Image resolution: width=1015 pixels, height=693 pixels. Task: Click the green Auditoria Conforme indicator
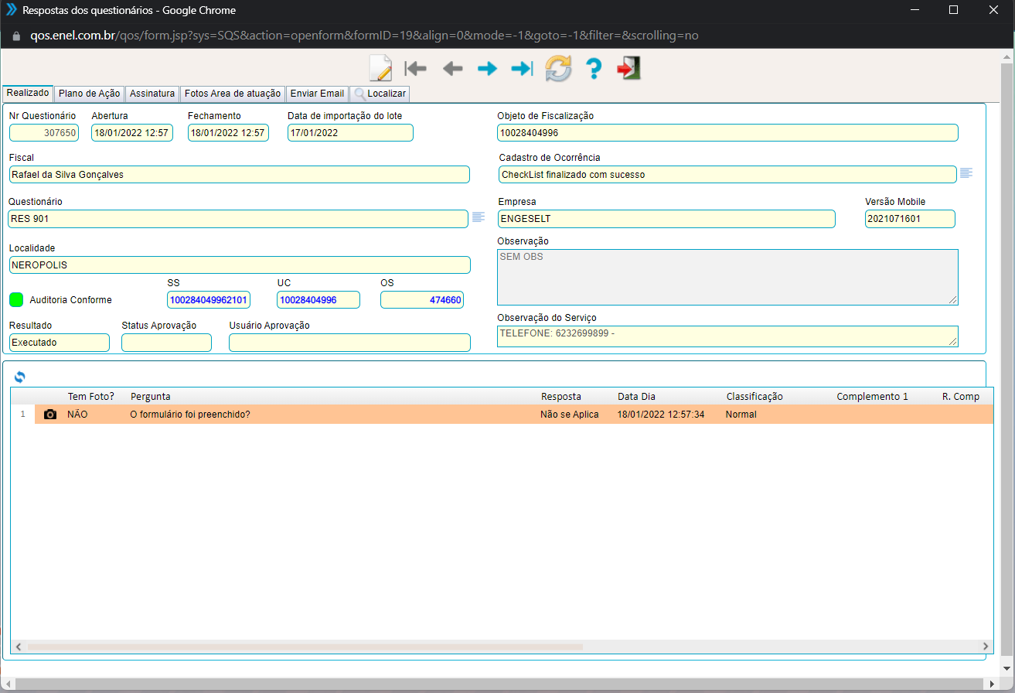click(16, 299)
